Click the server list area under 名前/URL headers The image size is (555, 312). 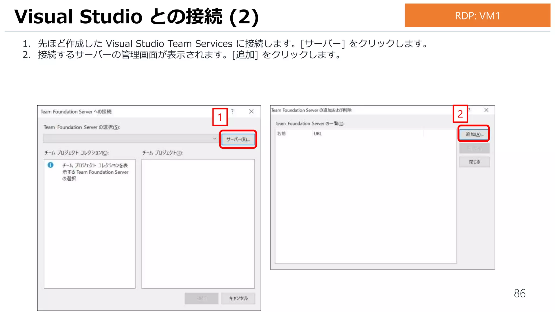[x=366, y=200]
